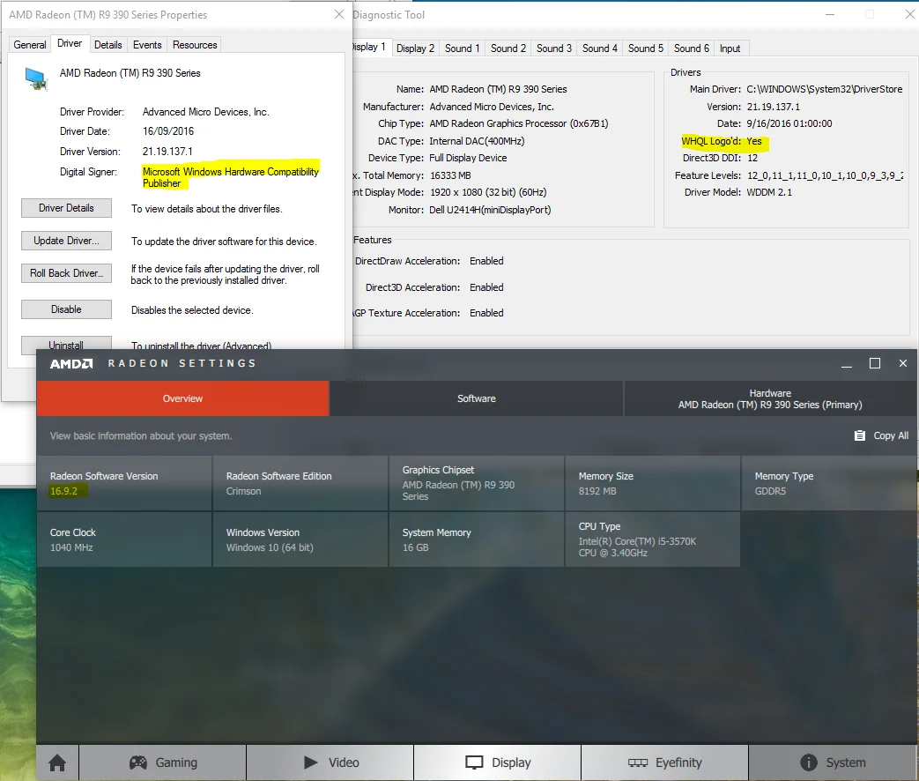The height and width of the screenshot is (781, 919).
Task: Open the Input tab in Diagnostic Tool
Action: [730, 48]
